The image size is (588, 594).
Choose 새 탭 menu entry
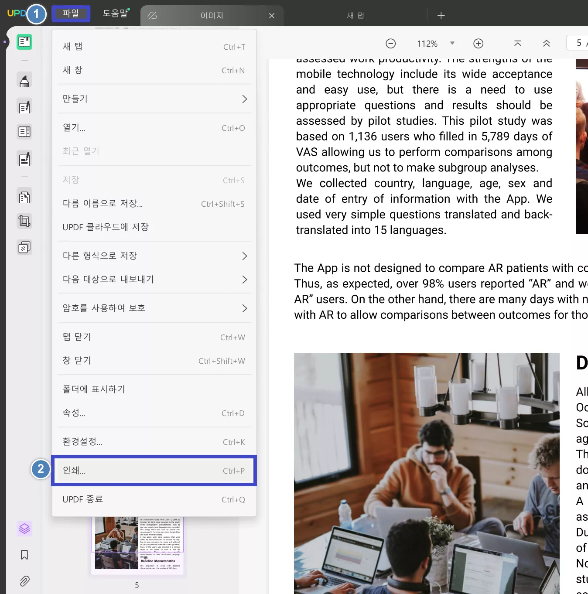154,47
